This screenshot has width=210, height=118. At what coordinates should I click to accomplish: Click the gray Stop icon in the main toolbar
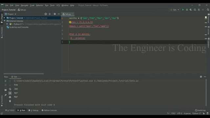click(203, 10)
